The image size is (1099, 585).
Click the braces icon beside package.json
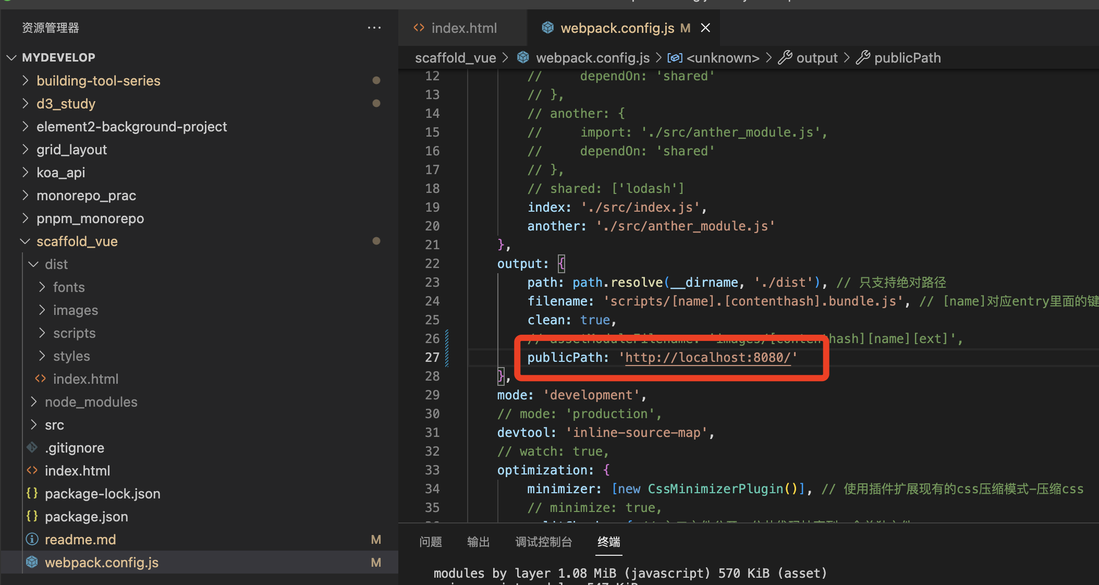(x=32, y=516)
